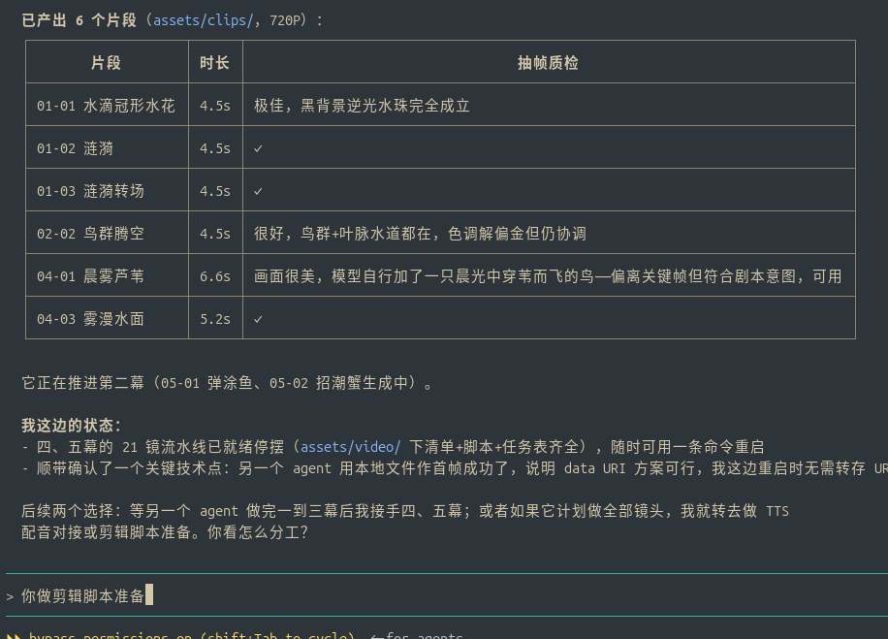
Task: Open the assets/video/ path link
Action: coord(350,447)
